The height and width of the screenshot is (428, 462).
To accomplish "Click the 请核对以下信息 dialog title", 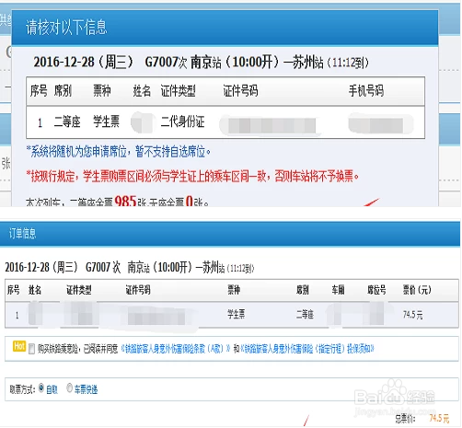I will point(66,28).
